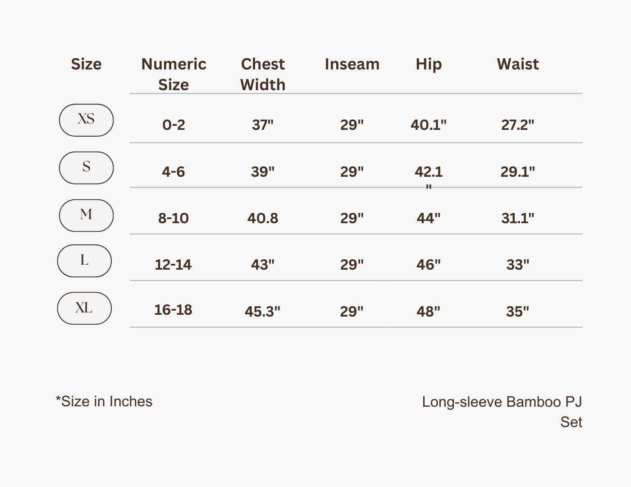
Task: Click the Numeric Size column header
Action: pyautogui.click(x=174, y=74)
